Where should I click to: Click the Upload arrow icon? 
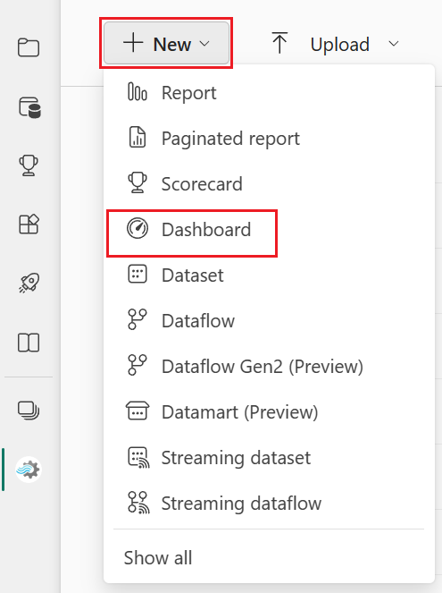point(279,43)
